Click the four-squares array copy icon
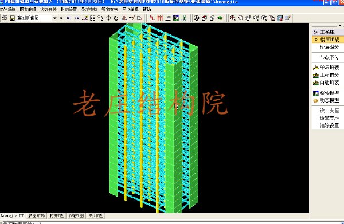The width and height of the screenshot is (344, 224). click(x=92, y=18)
